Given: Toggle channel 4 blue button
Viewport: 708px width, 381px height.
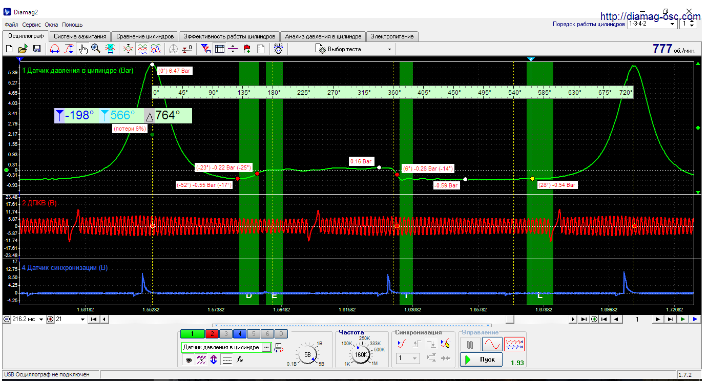Looking at the screenshot, I should (x=240, y=334).
